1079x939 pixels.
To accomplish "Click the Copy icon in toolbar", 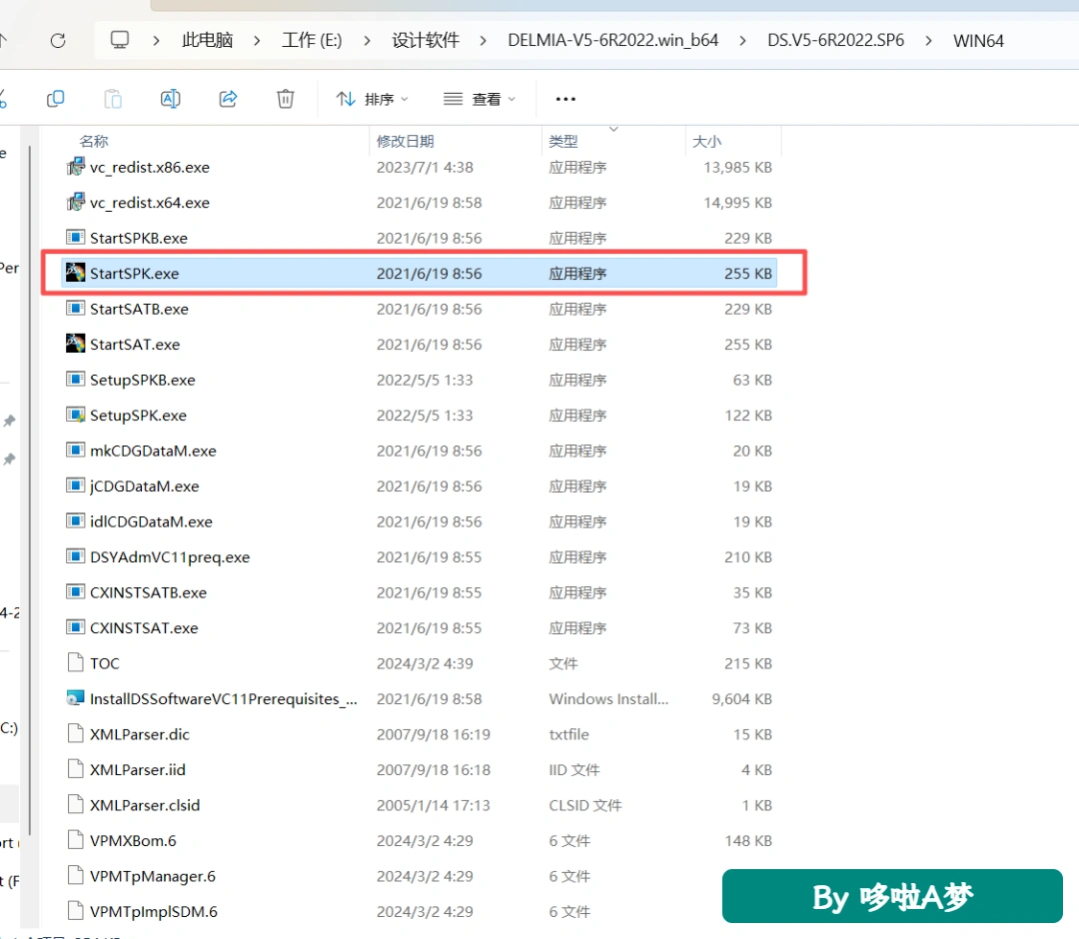I will point(56,99).
